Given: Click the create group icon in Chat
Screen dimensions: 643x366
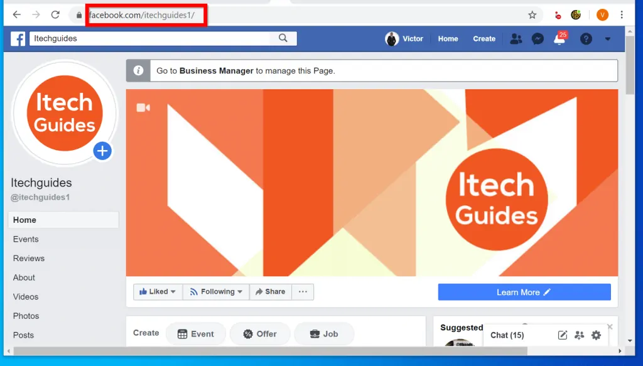Looking at the screenshot, I should (x=580, y=335).
